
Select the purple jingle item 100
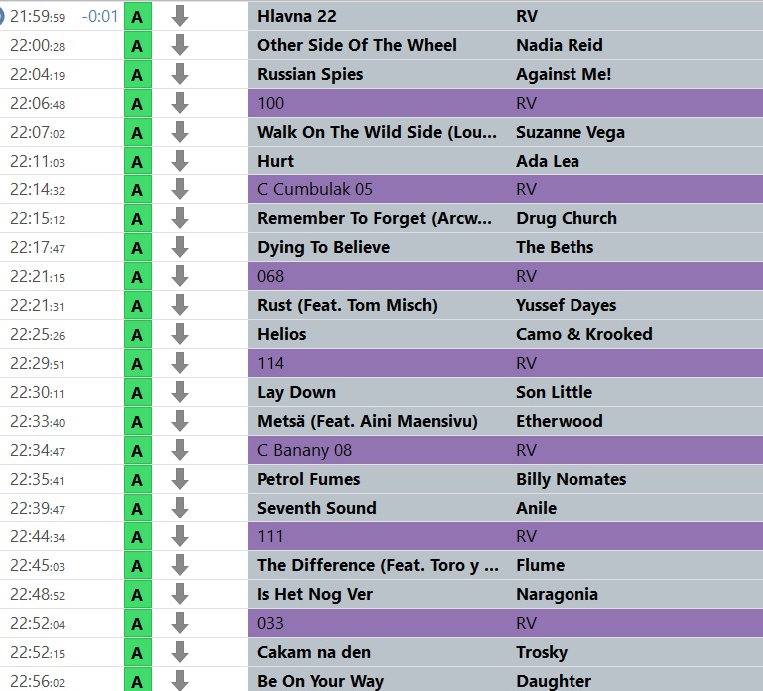270,103
